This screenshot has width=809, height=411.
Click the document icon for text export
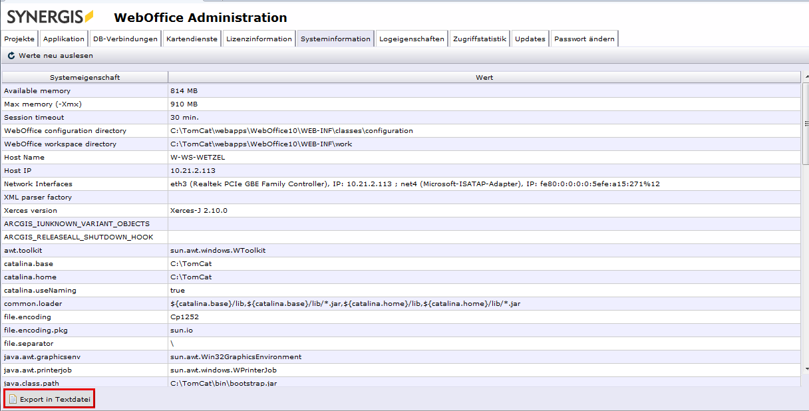[x=13, y=399]
